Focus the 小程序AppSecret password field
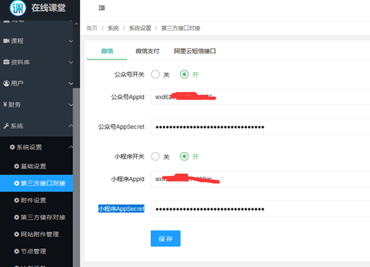 pyautogui.click(x=260, y=209)
